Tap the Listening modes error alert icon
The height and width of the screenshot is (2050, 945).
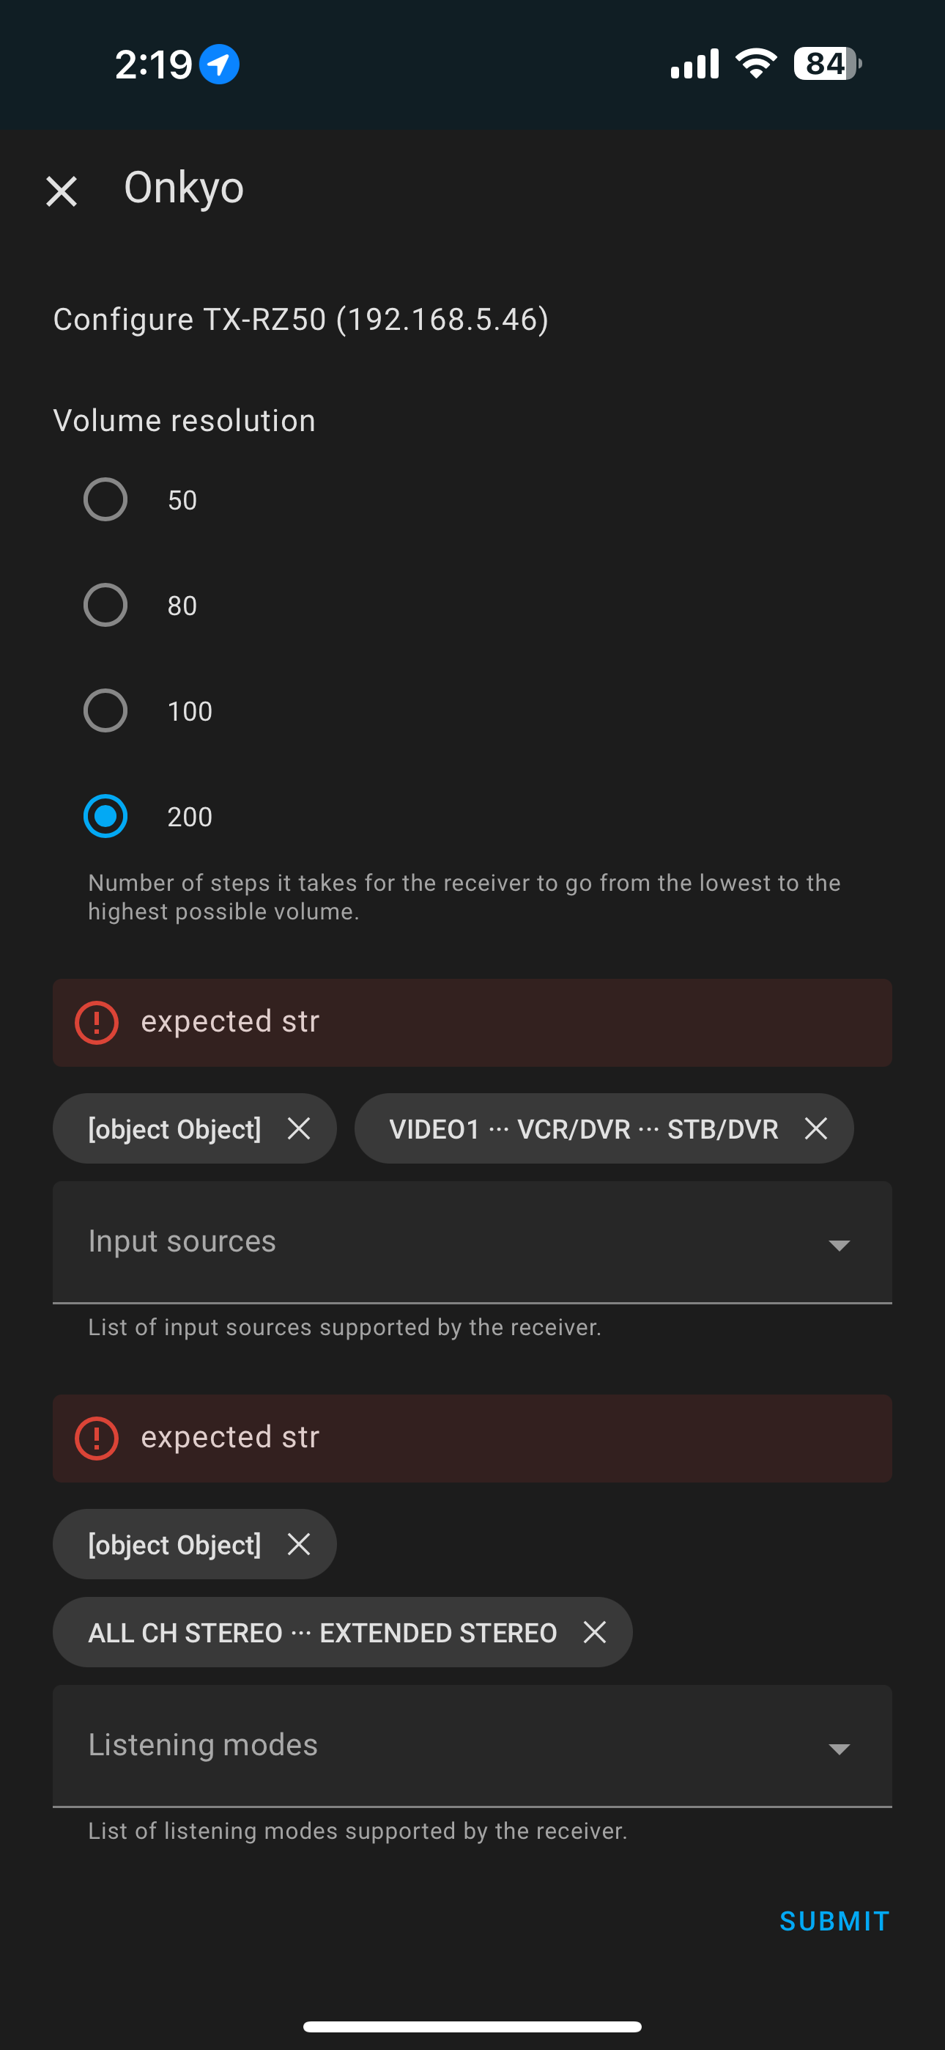pyautogui.click(x=97, y=1438)
